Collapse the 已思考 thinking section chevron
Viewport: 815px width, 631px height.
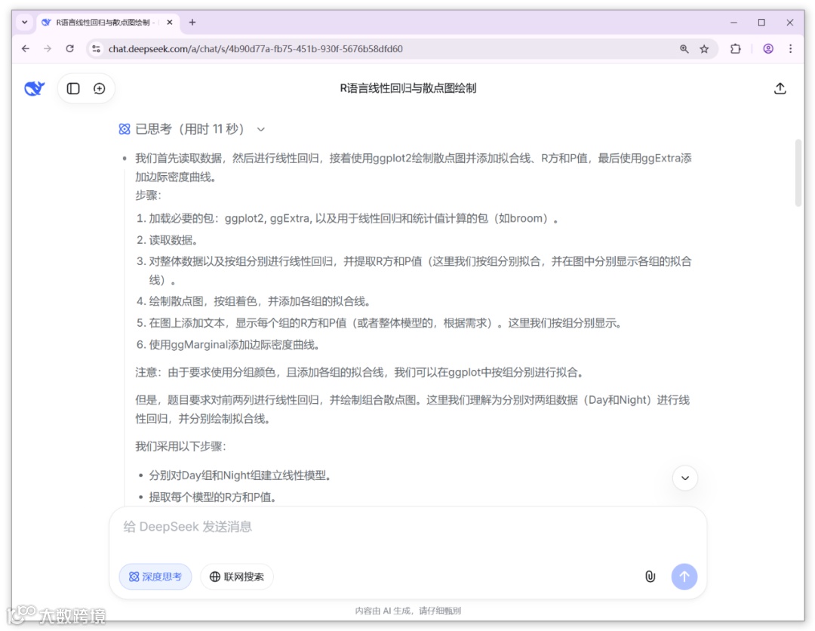[x=261, y=129]
